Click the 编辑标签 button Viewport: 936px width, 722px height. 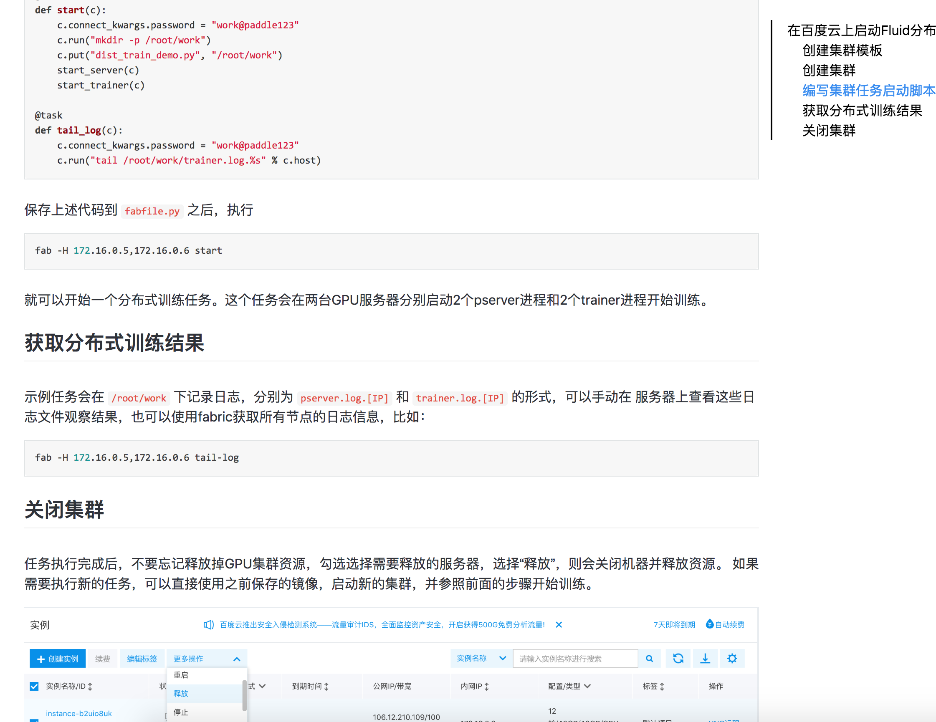pyautogui.click(x=142, y=659)
